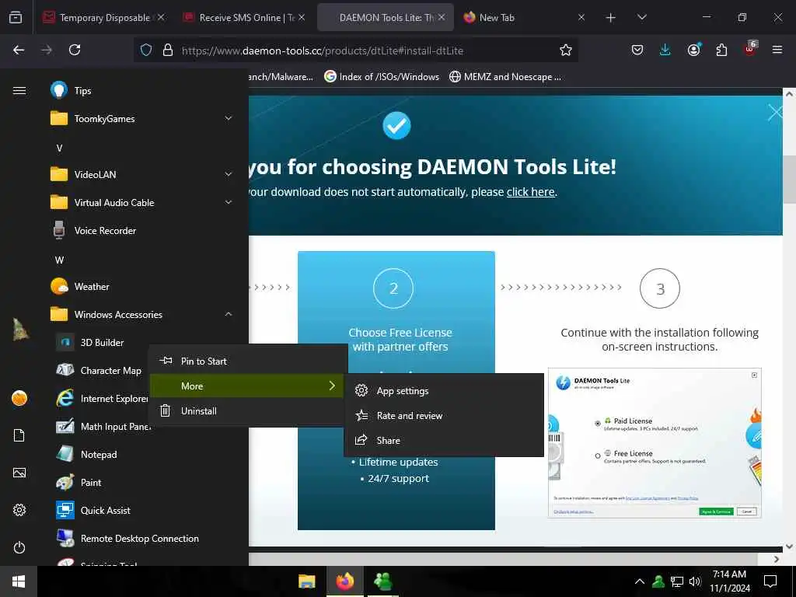Screen dimensions: 796x597
Task: Open Firefox application menu
Action: (x=777, y=50)
